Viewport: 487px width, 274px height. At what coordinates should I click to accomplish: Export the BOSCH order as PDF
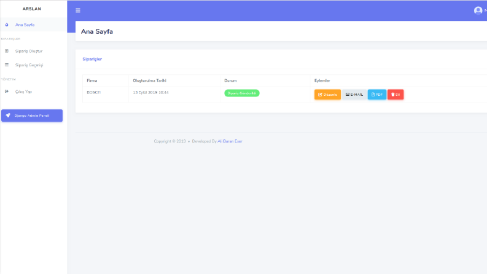pyautogui.click(x=376, y=95)
